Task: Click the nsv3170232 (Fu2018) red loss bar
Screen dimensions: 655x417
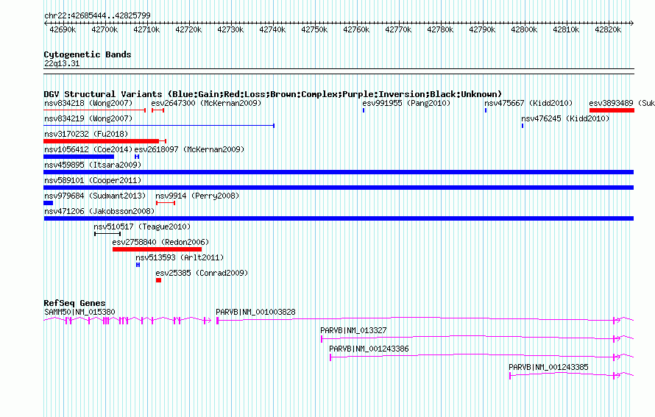Action: (105, 141)
